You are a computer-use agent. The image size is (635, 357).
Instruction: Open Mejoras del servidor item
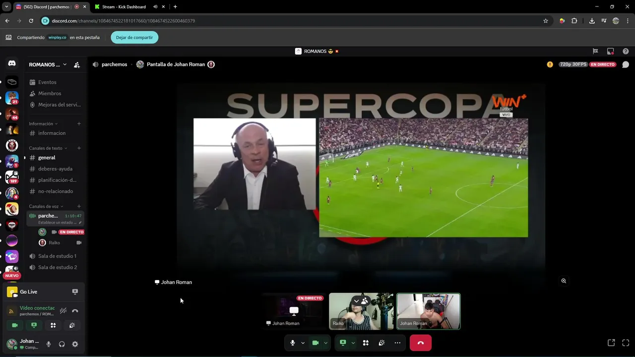coord(55,105)
